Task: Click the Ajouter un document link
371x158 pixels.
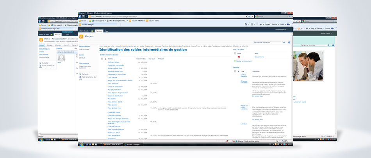Action: [244, 61]
